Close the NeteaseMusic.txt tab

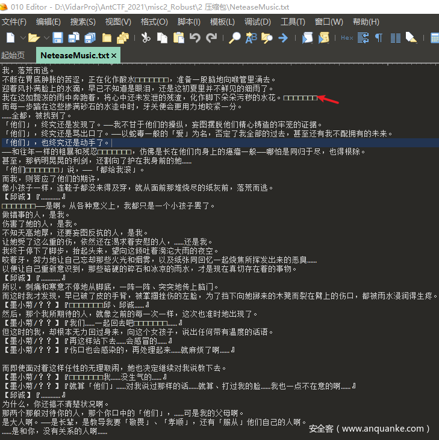[x=114, y=55]
